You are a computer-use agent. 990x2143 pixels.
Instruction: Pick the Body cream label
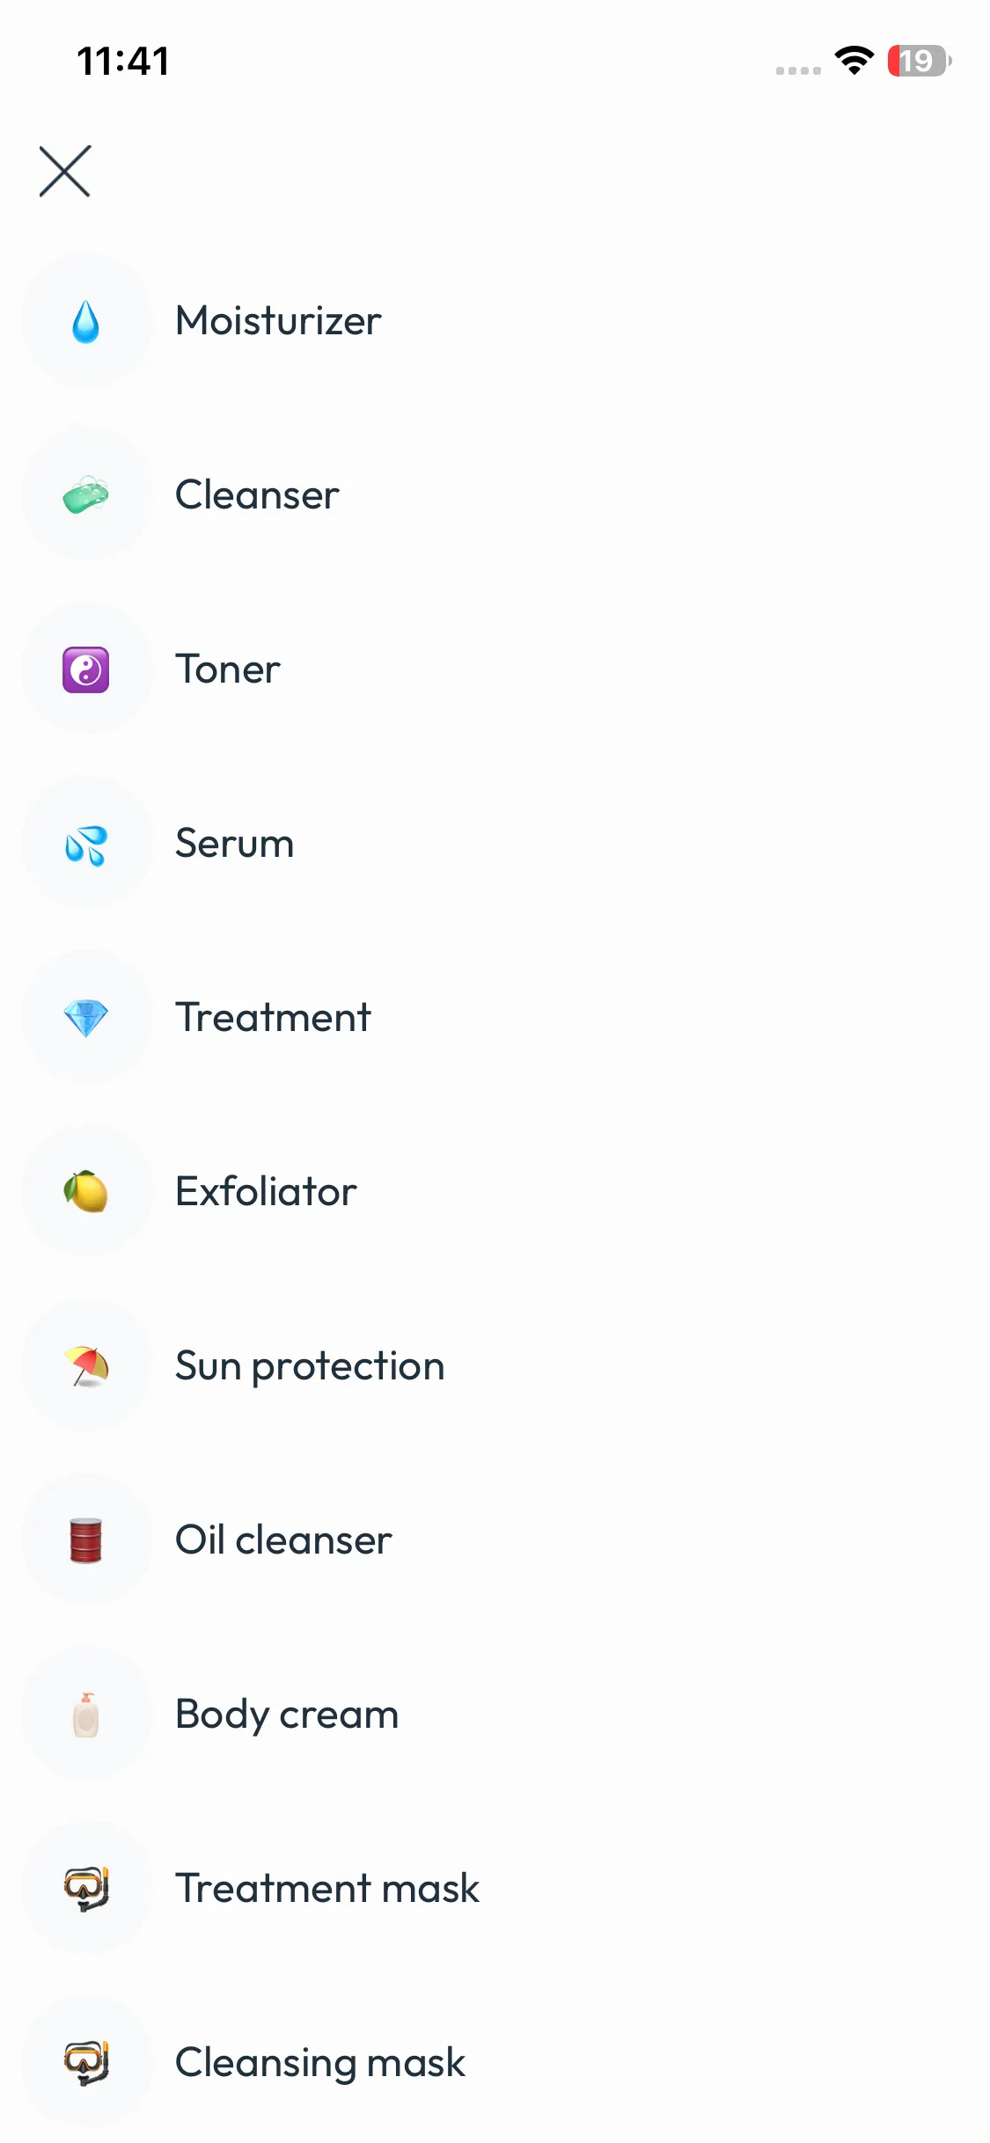287,1715
